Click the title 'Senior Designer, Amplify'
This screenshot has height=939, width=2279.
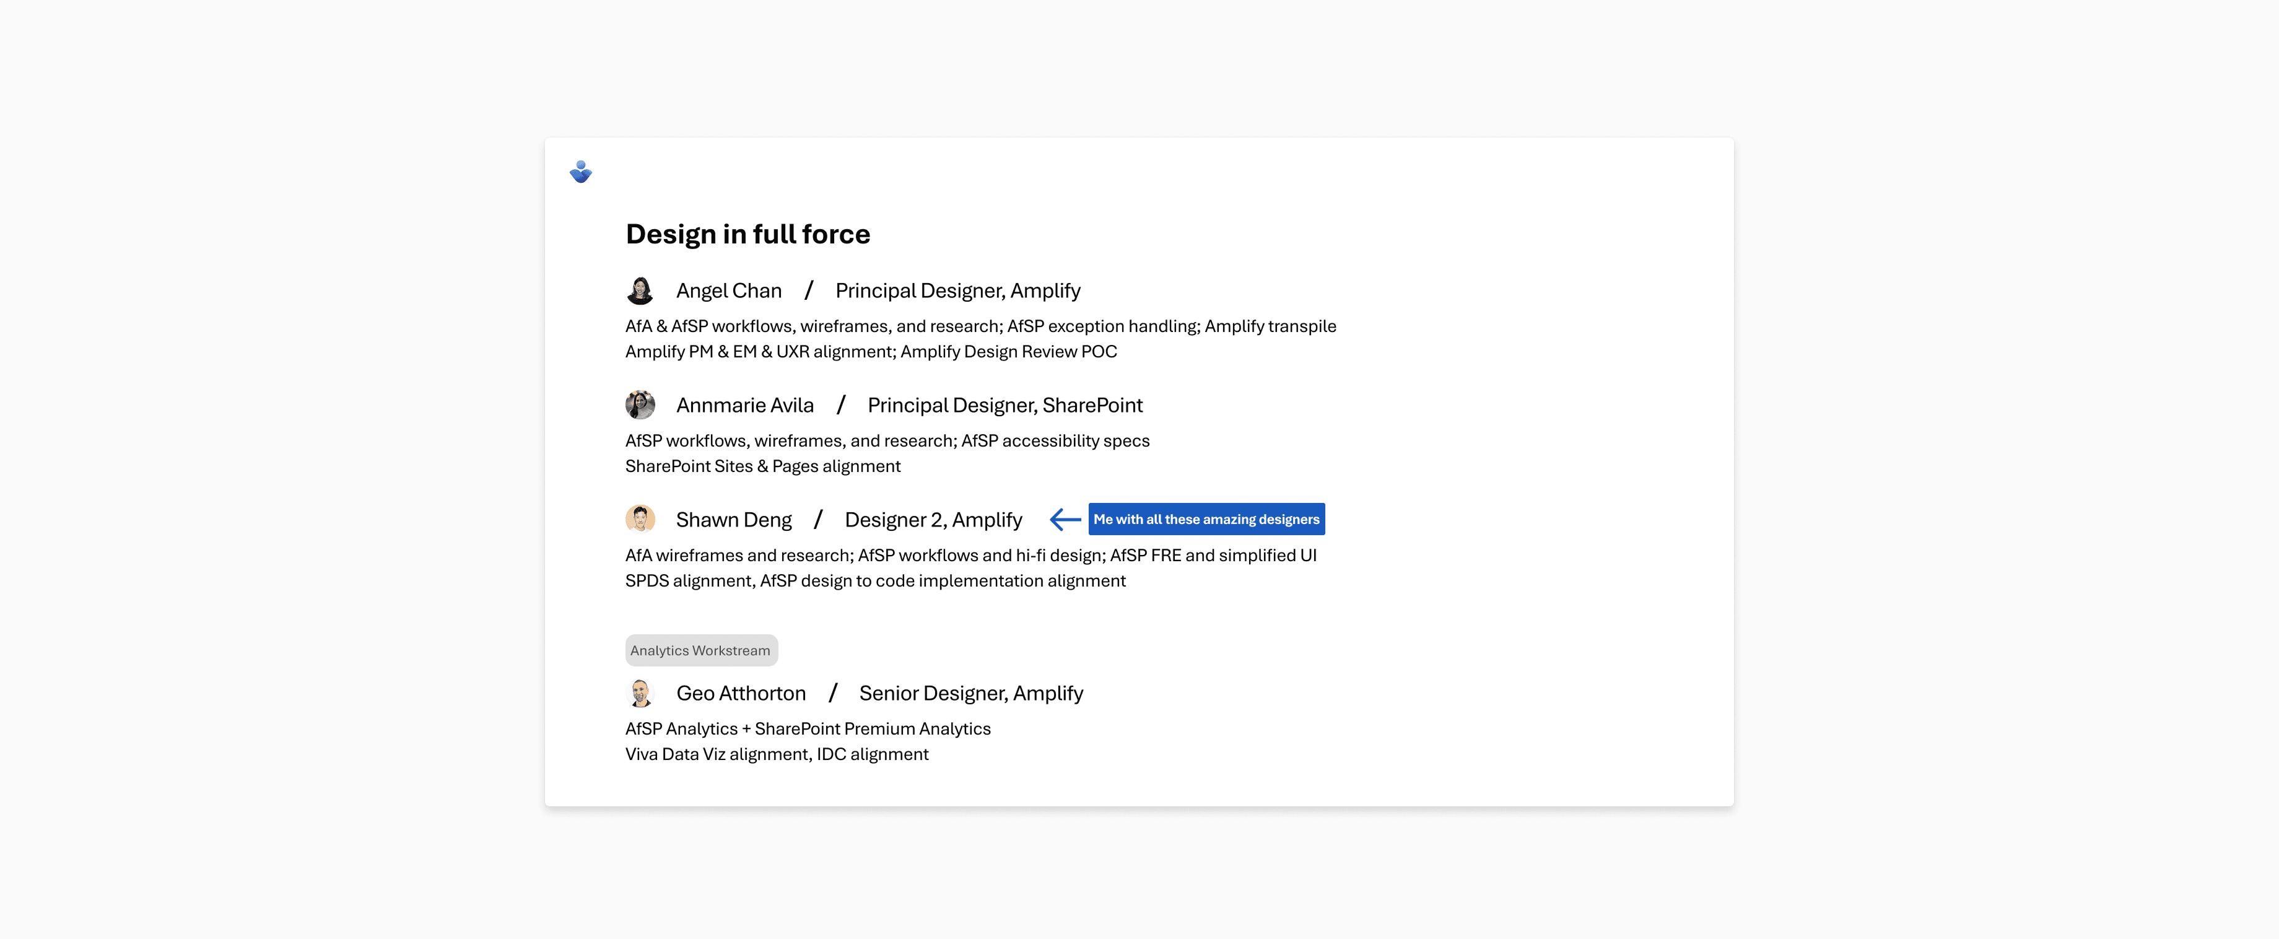[972, 693]
